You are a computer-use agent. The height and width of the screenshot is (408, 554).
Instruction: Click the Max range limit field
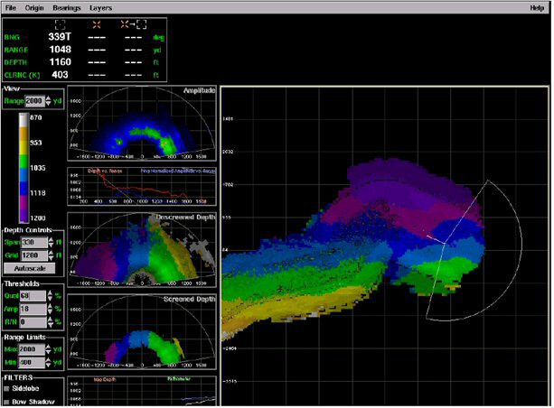[x=32, y=349]
